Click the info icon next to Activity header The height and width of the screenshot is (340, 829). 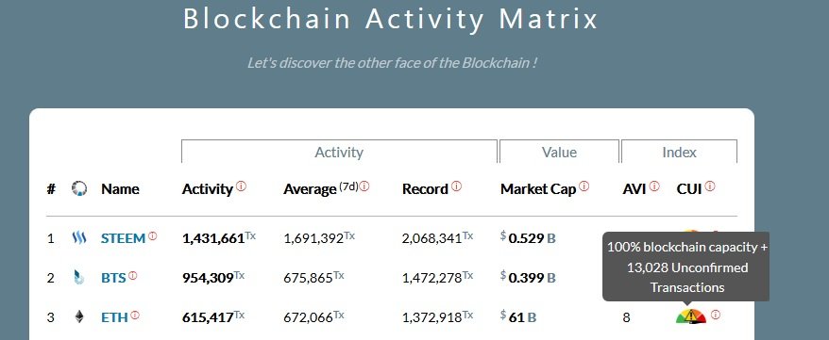(x=241, y=186)
